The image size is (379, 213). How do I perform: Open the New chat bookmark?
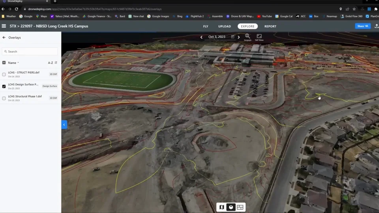click(136, 16)
